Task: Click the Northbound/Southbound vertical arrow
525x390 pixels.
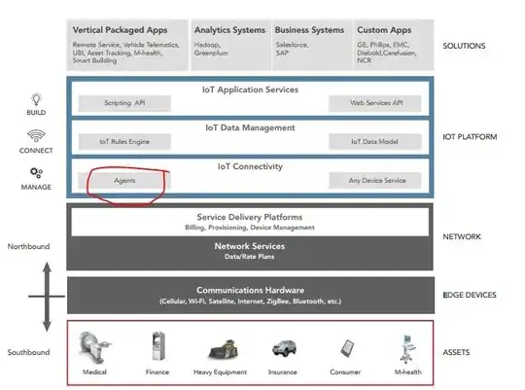Action: click(x=47, y=297)
